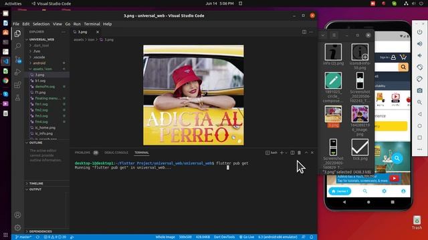Open the Selection menu

click(x=41, y=24)
